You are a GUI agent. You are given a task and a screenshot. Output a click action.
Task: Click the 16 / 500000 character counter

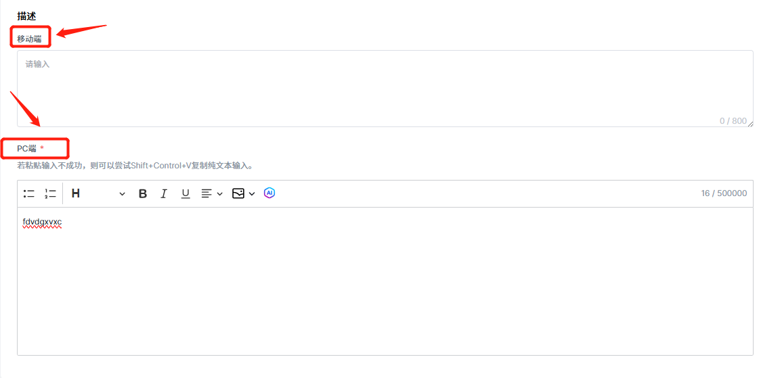(724, 193)
